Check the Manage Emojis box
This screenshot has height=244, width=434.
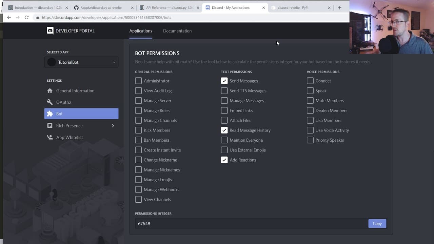click(138, 180)
